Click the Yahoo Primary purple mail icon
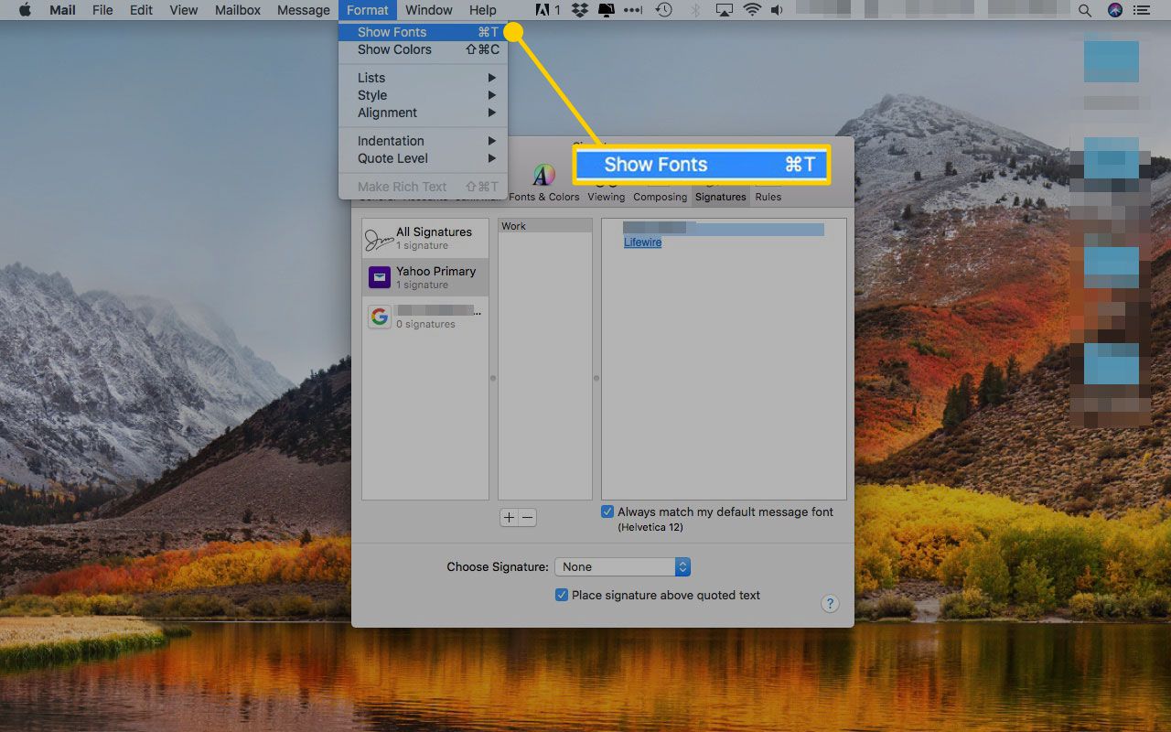 tap(380, 278)
